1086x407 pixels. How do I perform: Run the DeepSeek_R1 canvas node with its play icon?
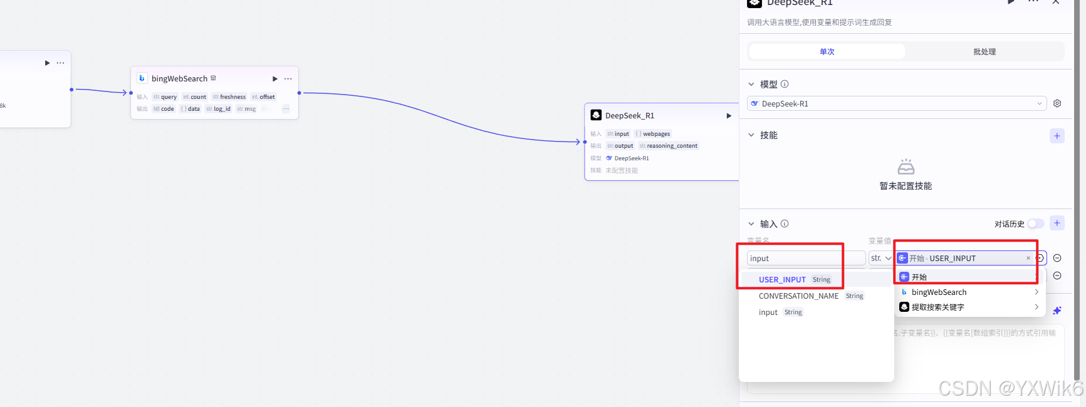tap(729, 116)
